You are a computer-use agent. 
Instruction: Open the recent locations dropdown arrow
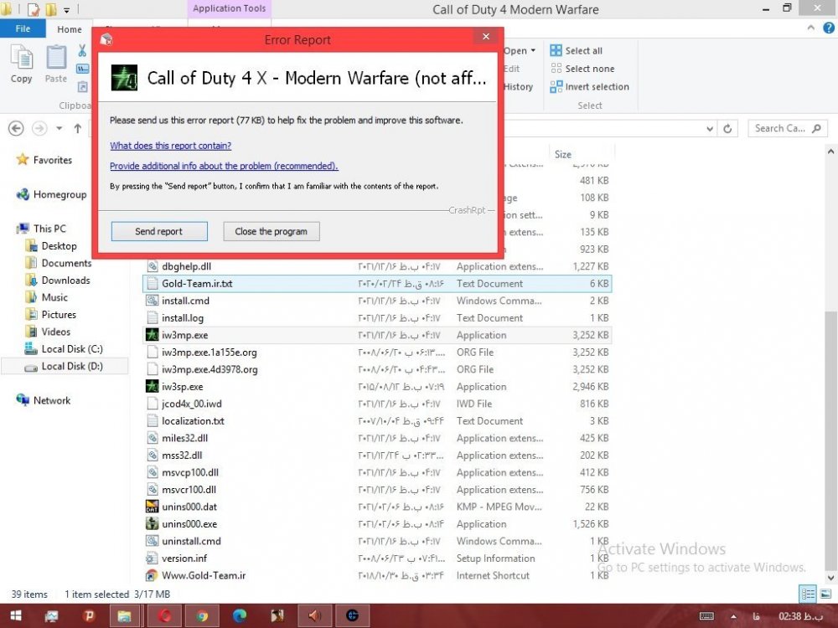point(59,129)
